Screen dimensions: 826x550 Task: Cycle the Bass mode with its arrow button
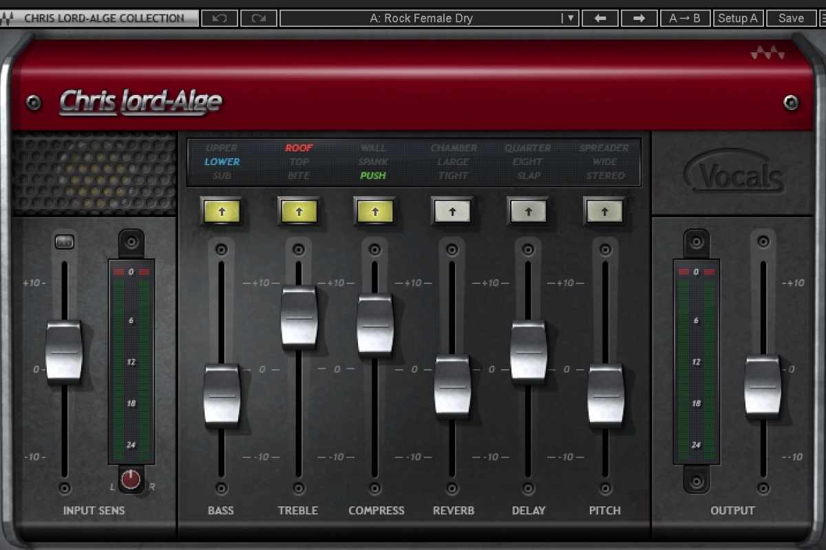(222, 212)
